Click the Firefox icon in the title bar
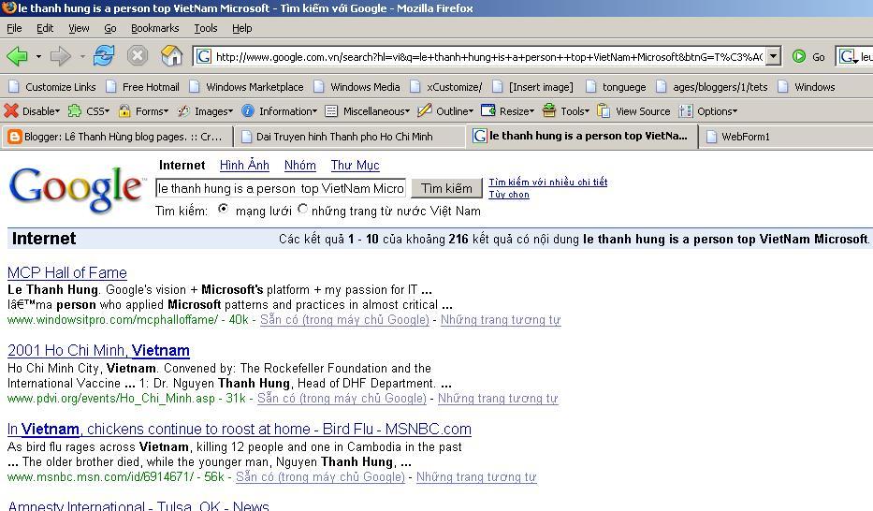 coord(8,7)
